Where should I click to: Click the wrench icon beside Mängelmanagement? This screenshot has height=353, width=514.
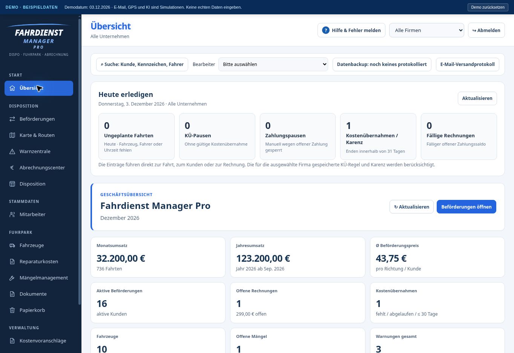12,278
